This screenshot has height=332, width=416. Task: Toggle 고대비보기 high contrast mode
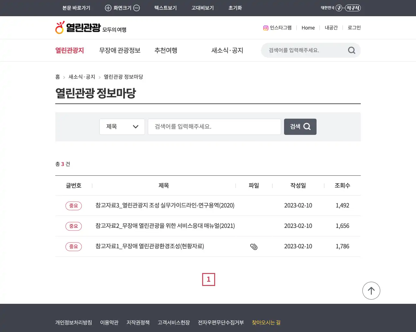click(x=202, y=8)
